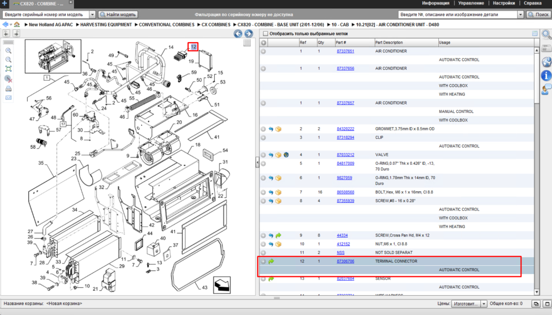Viewport: 552px width, 315px height.
Task: Click package icon for VALVE row
Action: tap(278, 155)
